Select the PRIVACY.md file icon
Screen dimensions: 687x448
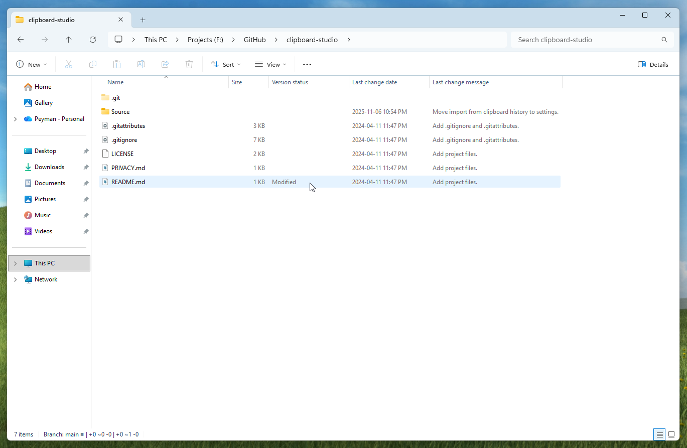click(105, 168)
